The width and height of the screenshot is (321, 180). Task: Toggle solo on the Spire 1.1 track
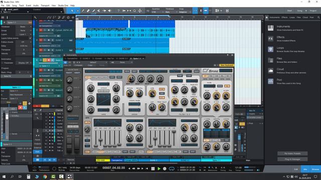(x=45, y=60)
